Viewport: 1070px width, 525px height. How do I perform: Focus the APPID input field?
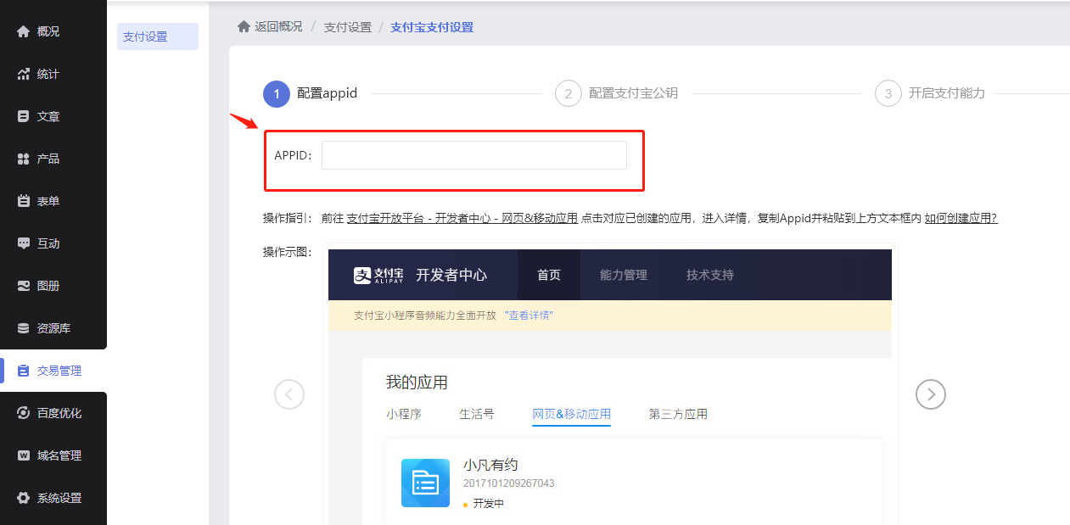pos(474,155)
